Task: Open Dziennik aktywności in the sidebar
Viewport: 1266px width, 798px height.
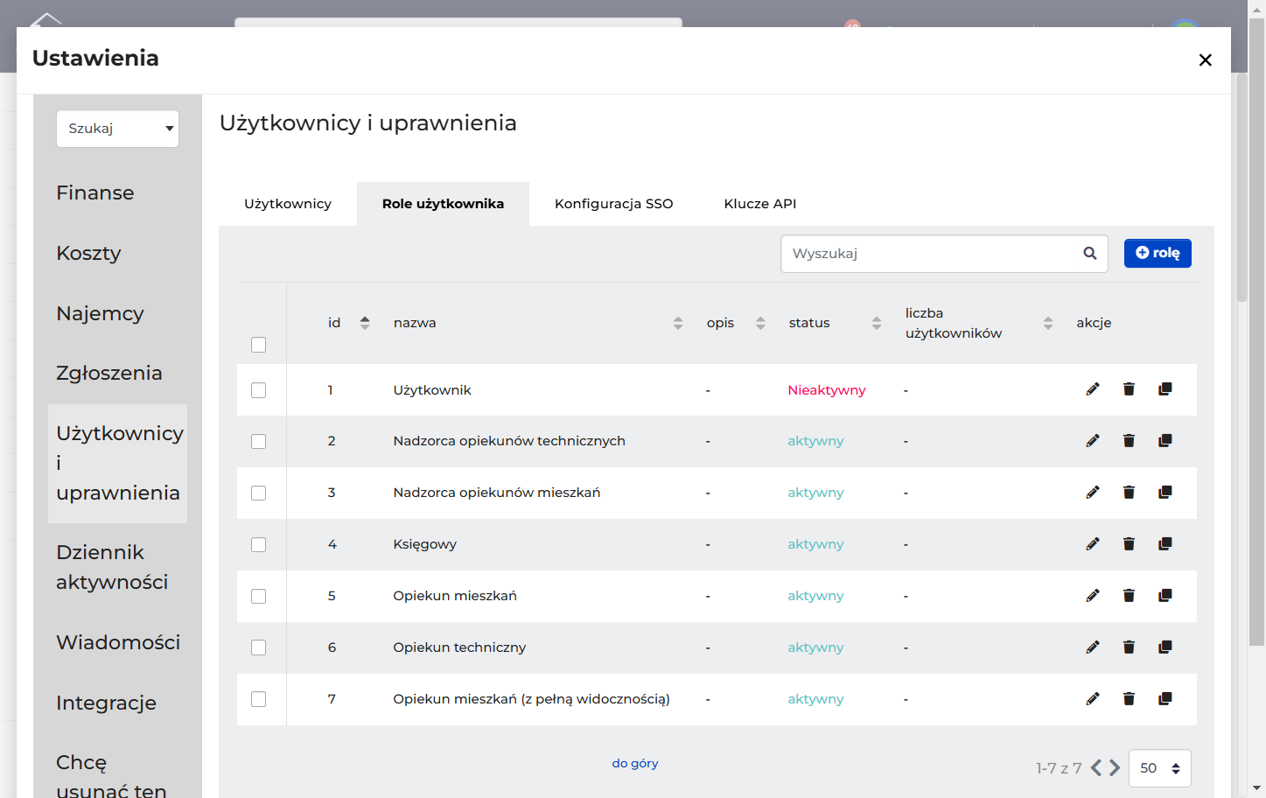Action: (x=112, y=567)
